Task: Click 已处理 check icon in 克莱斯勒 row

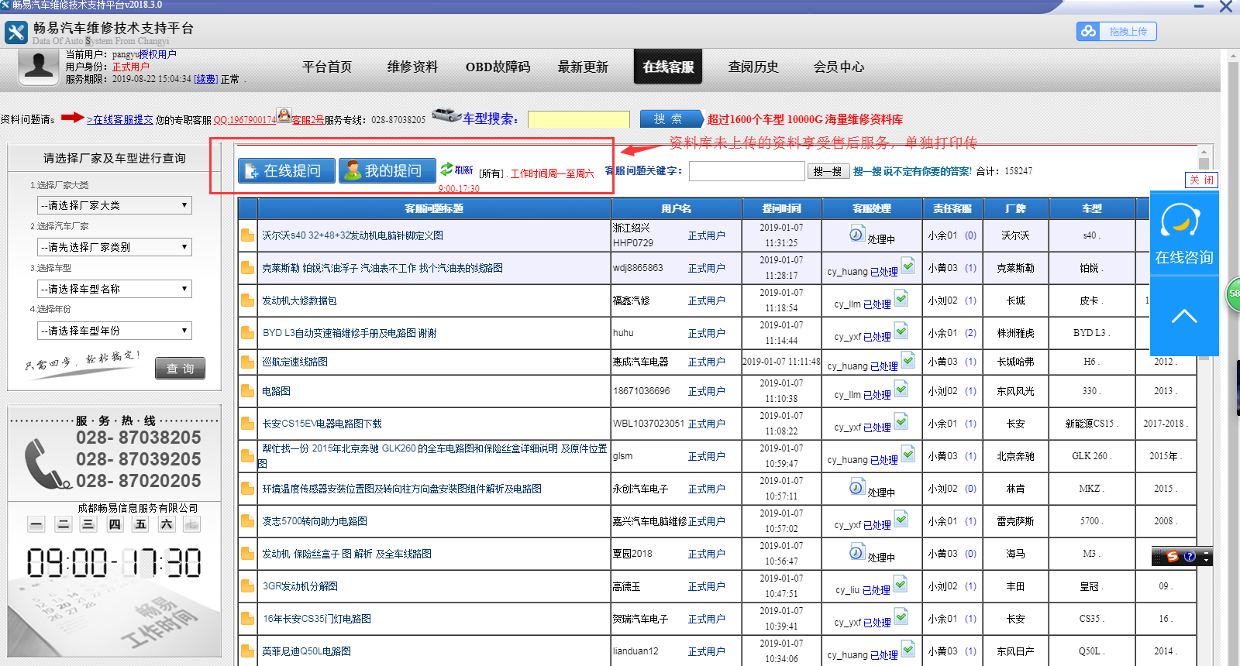Action: click(908, 266)
